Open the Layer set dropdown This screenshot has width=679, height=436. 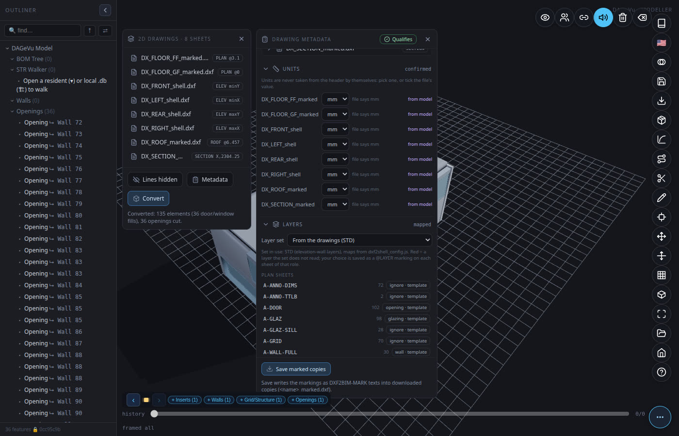[x=359, y=240]
